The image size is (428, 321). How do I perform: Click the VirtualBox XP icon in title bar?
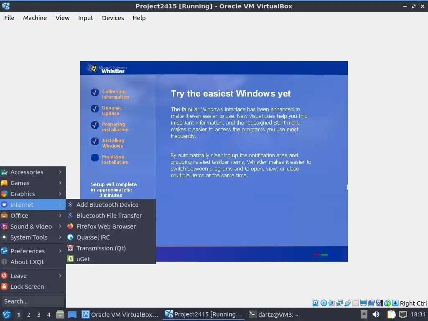point(6,6)
